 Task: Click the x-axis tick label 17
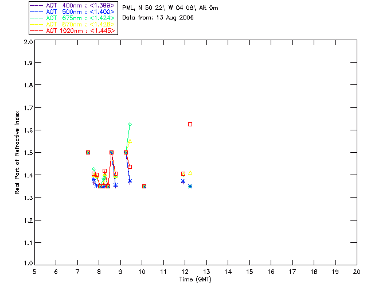[x=292, y=272]
